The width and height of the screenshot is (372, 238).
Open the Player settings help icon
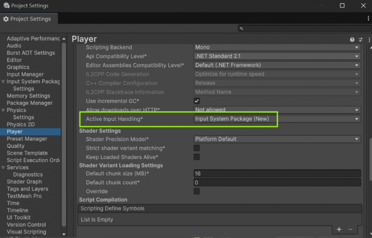click(x=352, y=40)
